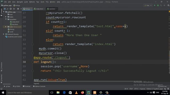170x95 pixels.
Task: Expand the venv folder
Action: 6,27
